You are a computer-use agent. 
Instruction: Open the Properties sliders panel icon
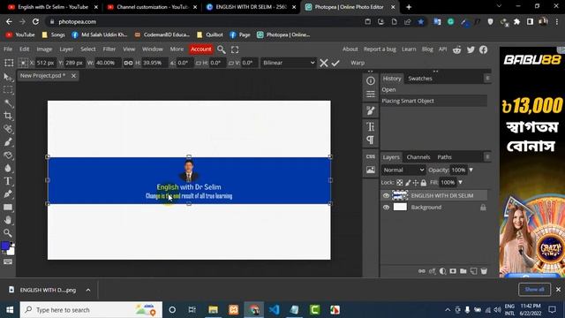(371, 95)
